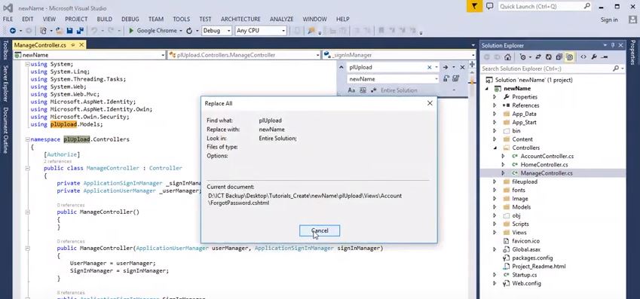Click the highlighted Show All Files icon
This screenshot has height=299, width=640.
[570, 57]
